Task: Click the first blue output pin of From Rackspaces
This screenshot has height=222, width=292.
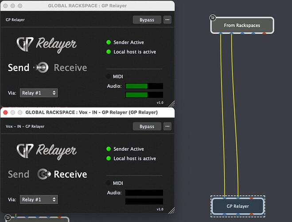Action: 221,33
